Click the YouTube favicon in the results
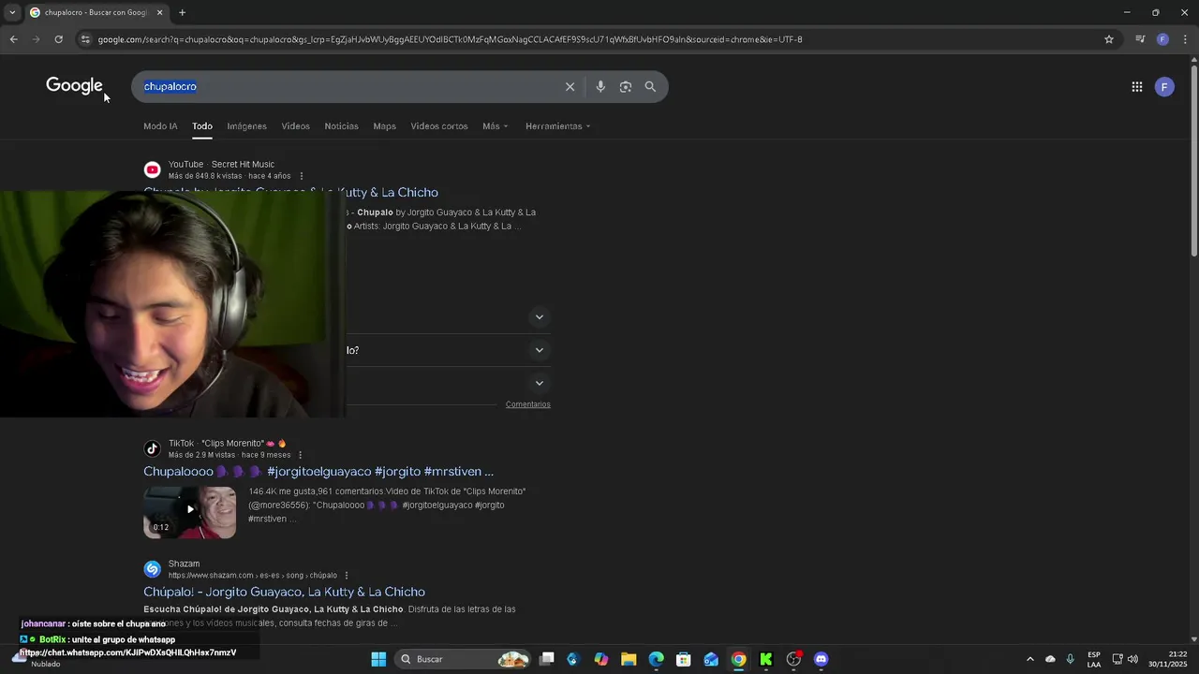The width and height of the screenshot is (1199, 674). point(152,169)
